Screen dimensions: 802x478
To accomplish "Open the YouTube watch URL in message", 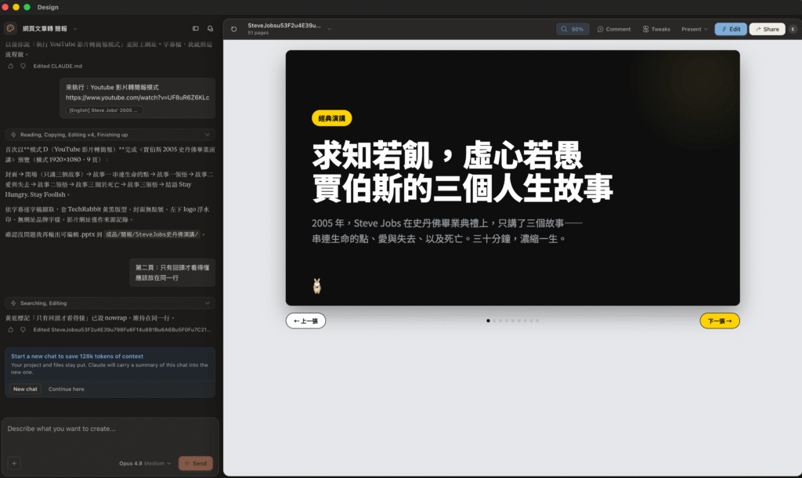I will coord(137,97).
